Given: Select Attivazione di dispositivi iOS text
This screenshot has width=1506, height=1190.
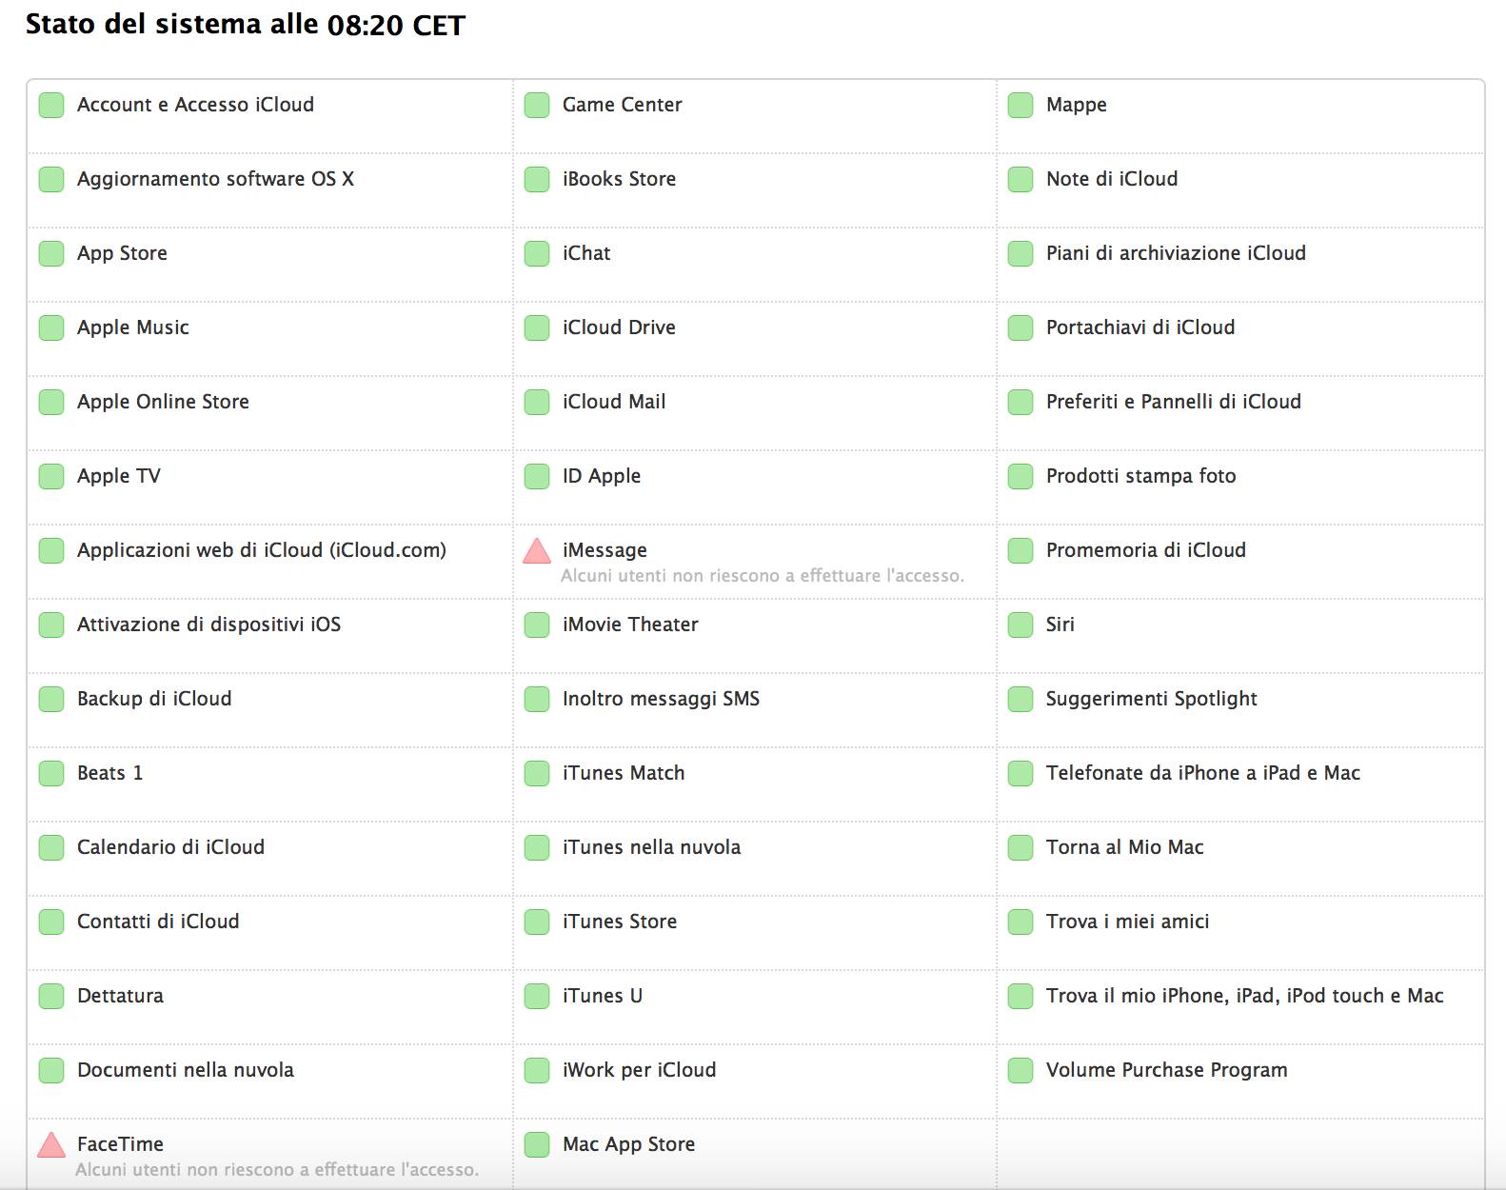Looking at the screenshot, I should [208, 625].
